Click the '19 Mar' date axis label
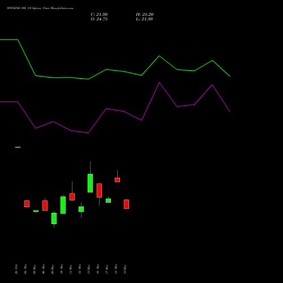This screenshot has height=283, width=283. pos(125,269)
